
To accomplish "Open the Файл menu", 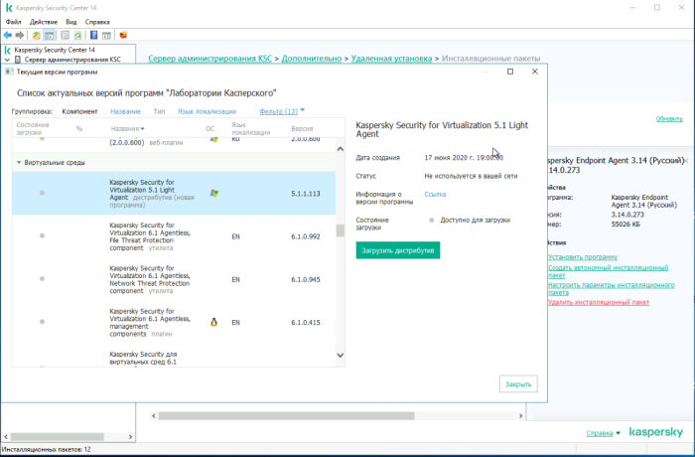I will click(x=13, y=22).
